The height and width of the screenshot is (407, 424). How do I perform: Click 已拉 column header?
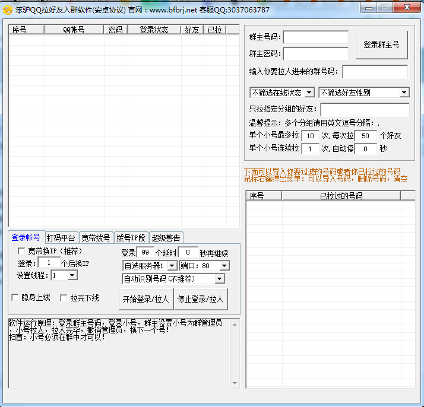(x=215, y=30)
